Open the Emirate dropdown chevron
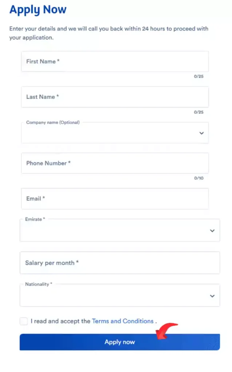Viewport: 232px width, 372px height. pos(212,230)
